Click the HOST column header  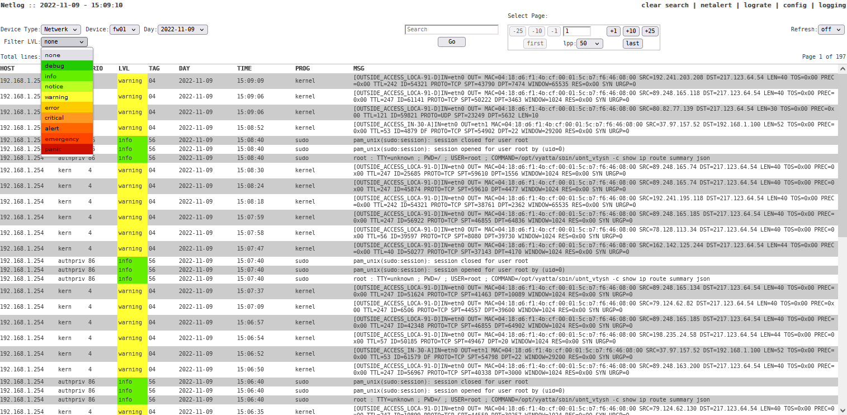tap(8, 68)
